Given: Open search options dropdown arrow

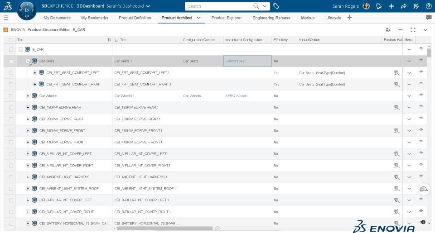Looking at the screenshot, I should point(265,6).
